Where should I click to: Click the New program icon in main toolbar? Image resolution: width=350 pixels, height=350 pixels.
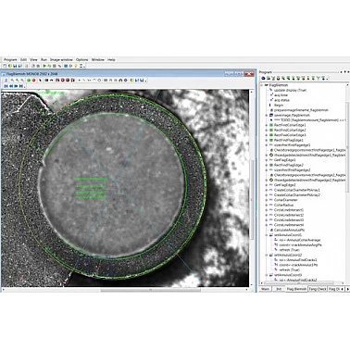tap(5, 66)
